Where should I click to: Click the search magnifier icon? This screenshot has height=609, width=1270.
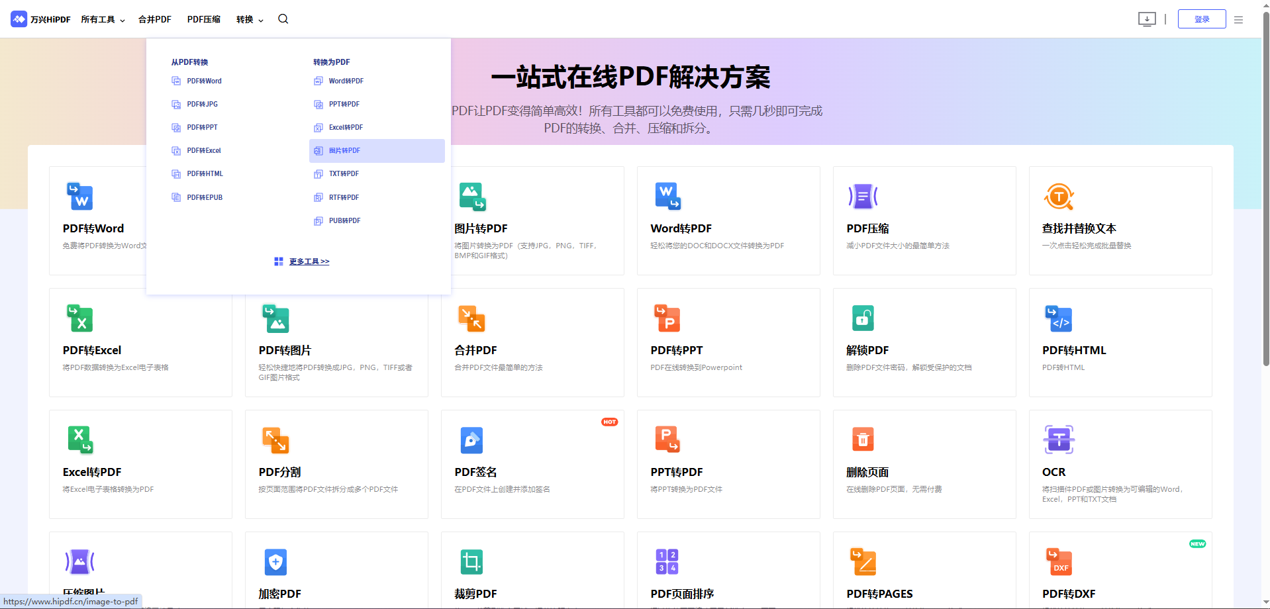[283, 19]
